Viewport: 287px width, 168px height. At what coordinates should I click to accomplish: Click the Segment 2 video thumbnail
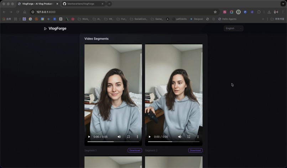(x=174, y=95)
